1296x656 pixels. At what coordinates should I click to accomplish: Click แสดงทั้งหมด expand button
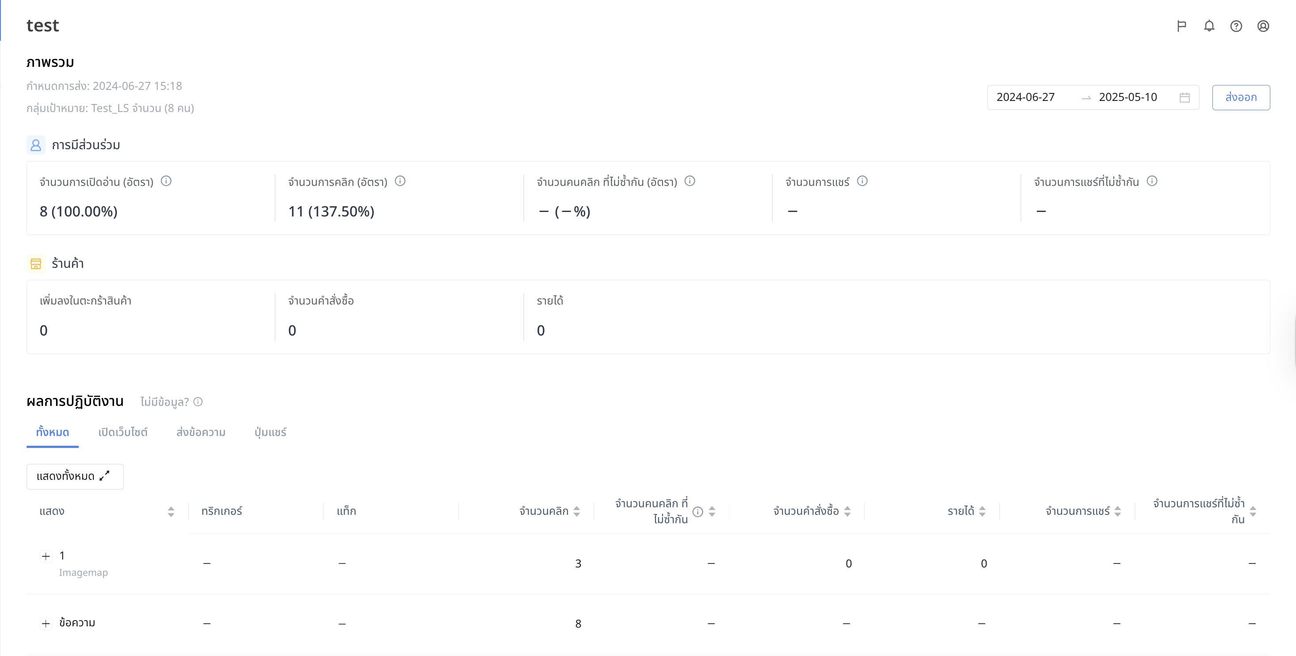(x=75, y=476)
